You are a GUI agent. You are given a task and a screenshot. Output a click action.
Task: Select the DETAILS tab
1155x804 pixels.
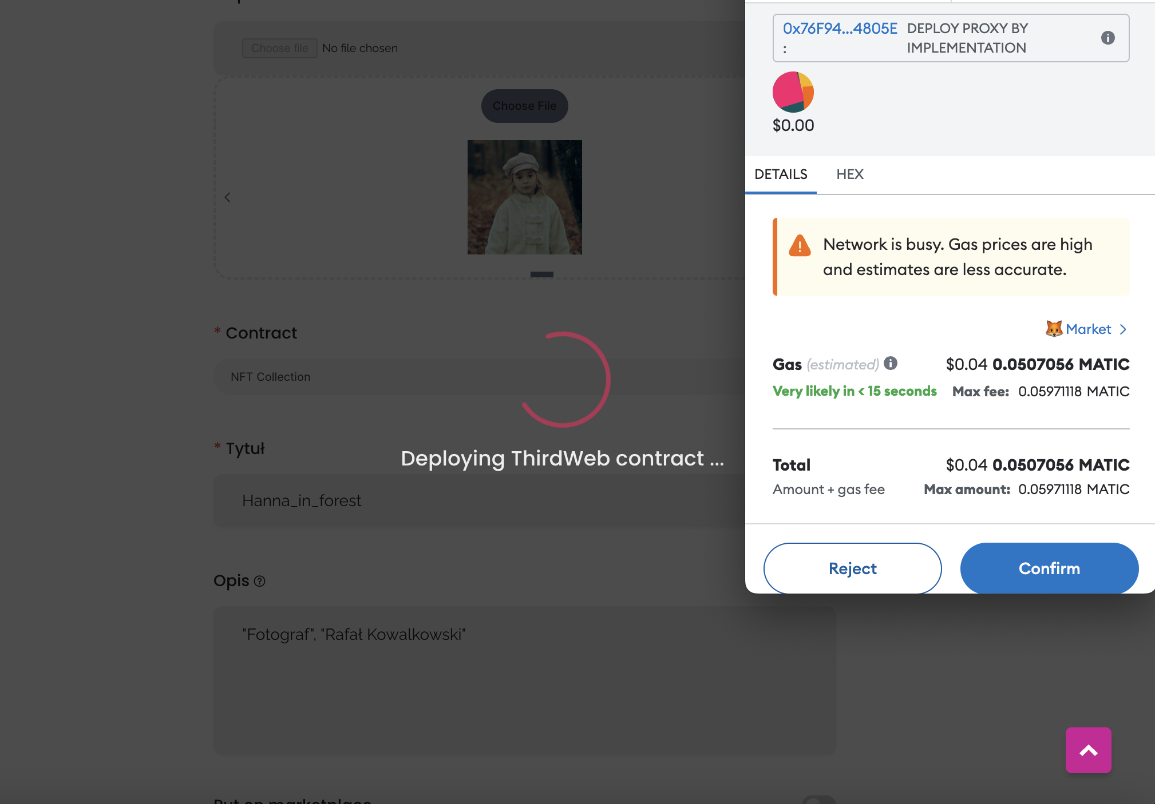(x=781, y=174)
